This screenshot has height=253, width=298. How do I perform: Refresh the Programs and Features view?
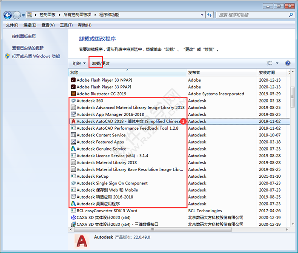pyautogui.click(x=209, y=15)
